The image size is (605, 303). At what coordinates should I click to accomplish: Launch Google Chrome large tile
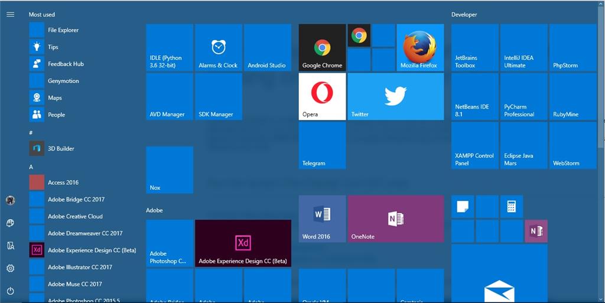pos(322,48)
